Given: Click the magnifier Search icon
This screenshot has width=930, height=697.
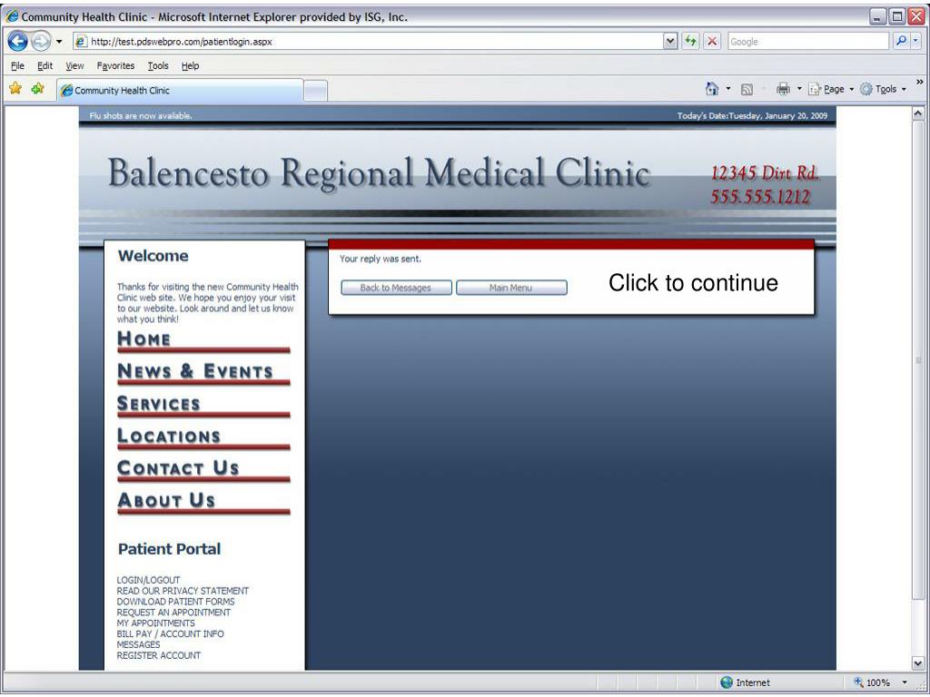Looking at the screenshot, I should [x=901, y=41].
